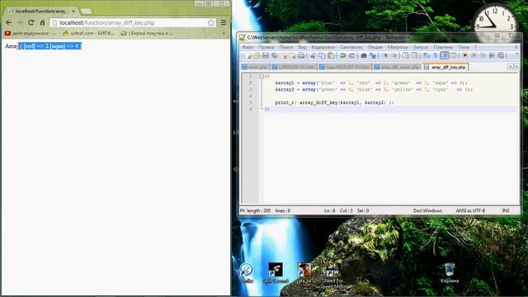
Task: Click Chrome address bar URL
Action: pyautogui.click(x=106, y=22)
